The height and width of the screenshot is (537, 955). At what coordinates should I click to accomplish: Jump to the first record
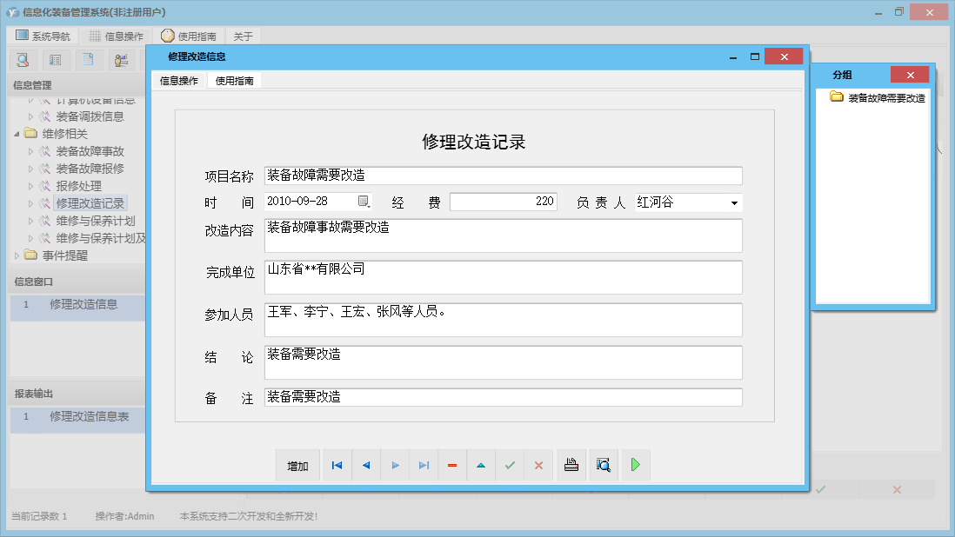[337, 466]
